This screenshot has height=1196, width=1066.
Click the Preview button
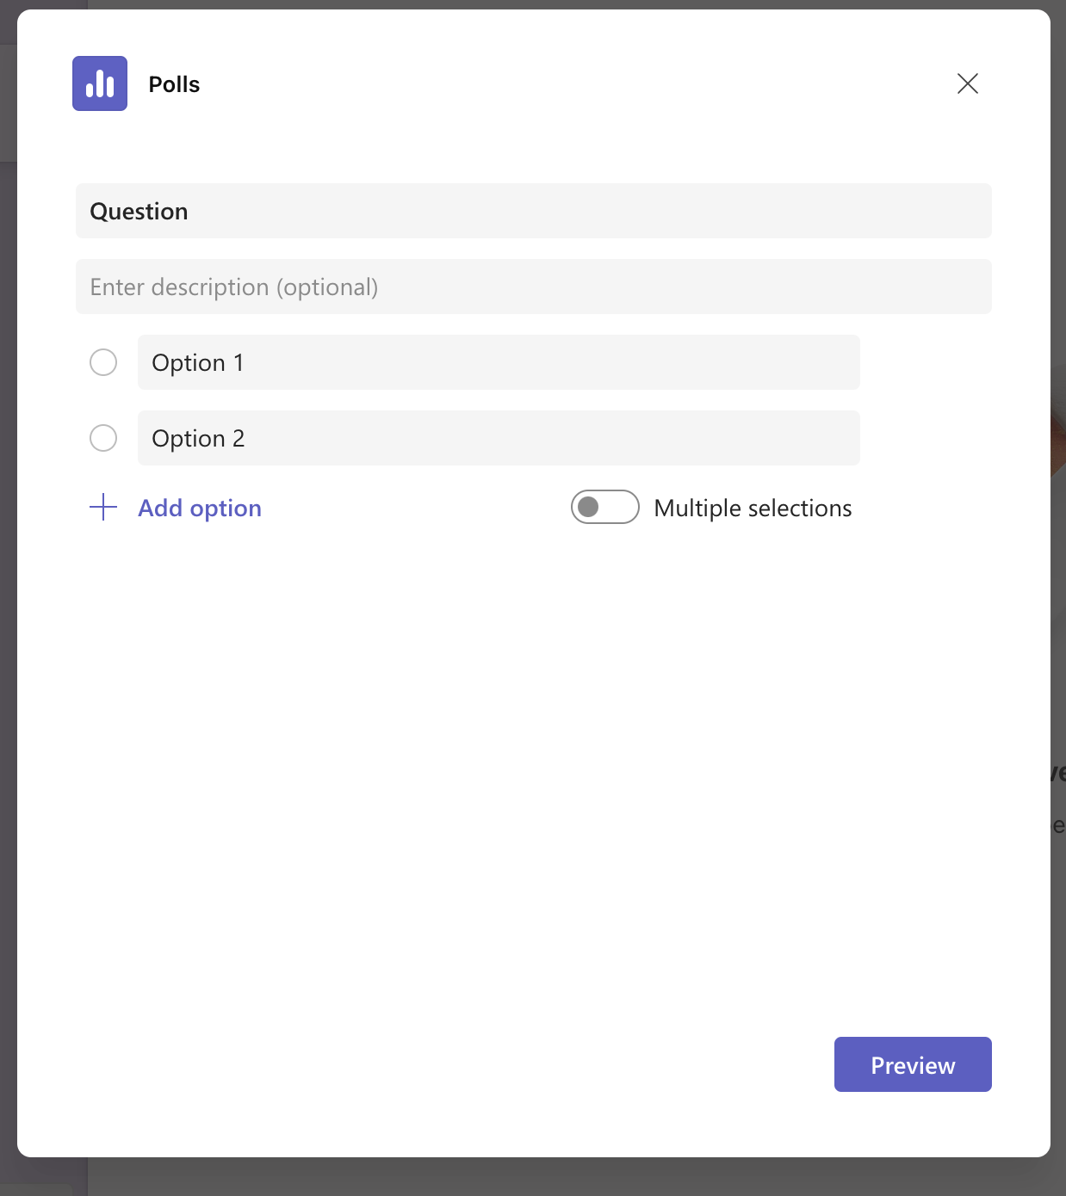[913, 1064]
